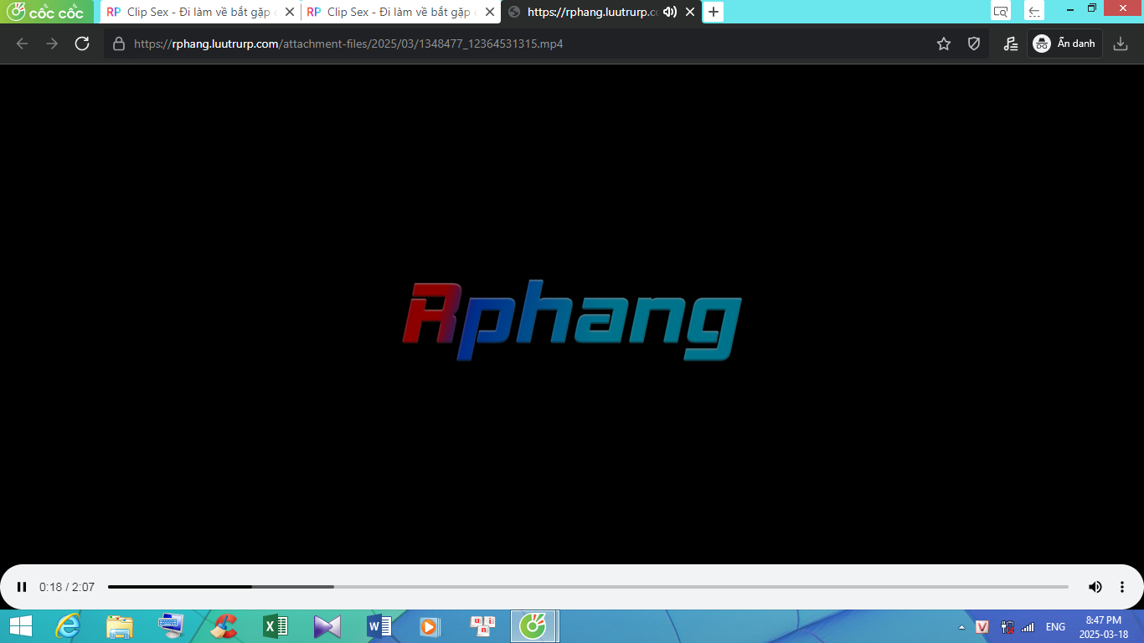Reload the current video page

pyautogui.click(x=82, y=44)
